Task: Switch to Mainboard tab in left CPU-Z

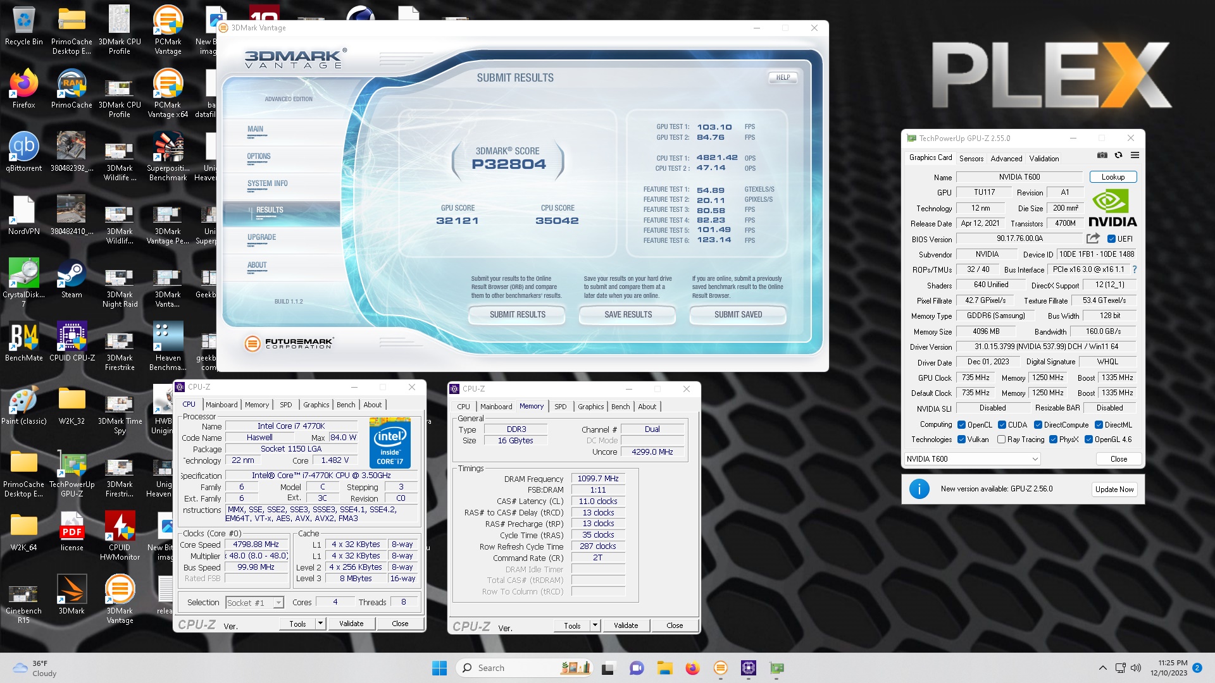Action: pos(221,405)
